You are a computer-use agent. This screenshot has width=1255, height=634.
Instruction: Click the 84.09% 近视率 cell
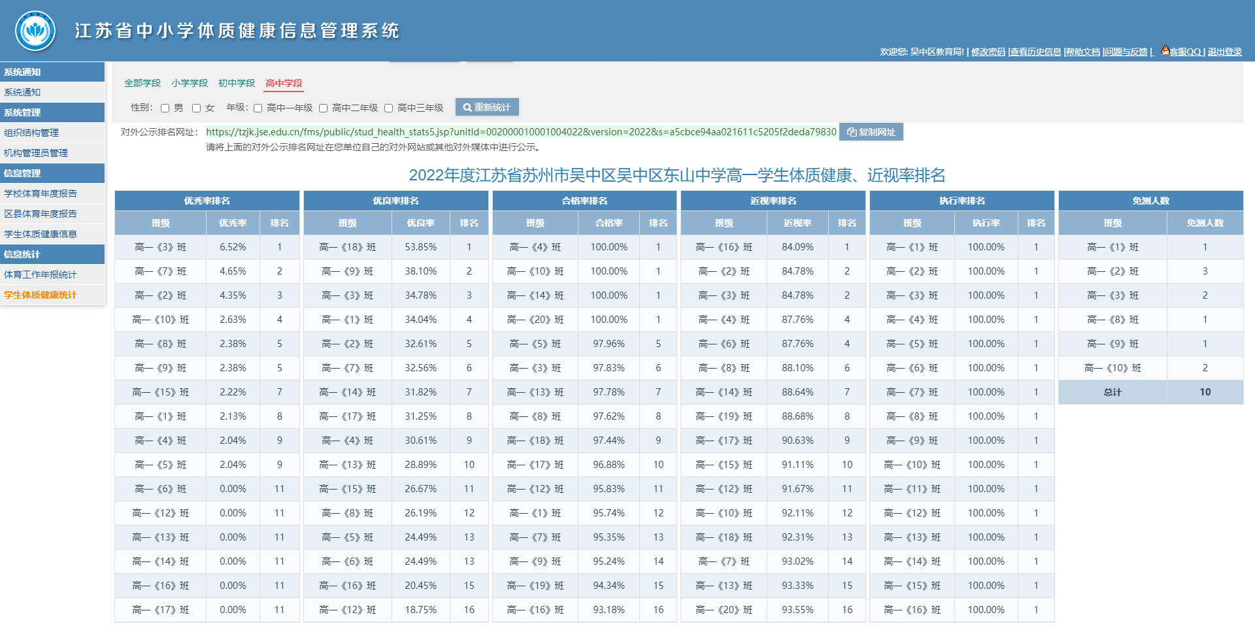(x=798, y=247)
